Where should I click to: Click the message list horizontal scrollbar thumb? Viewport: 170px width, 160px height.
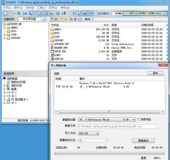point(109,112)
